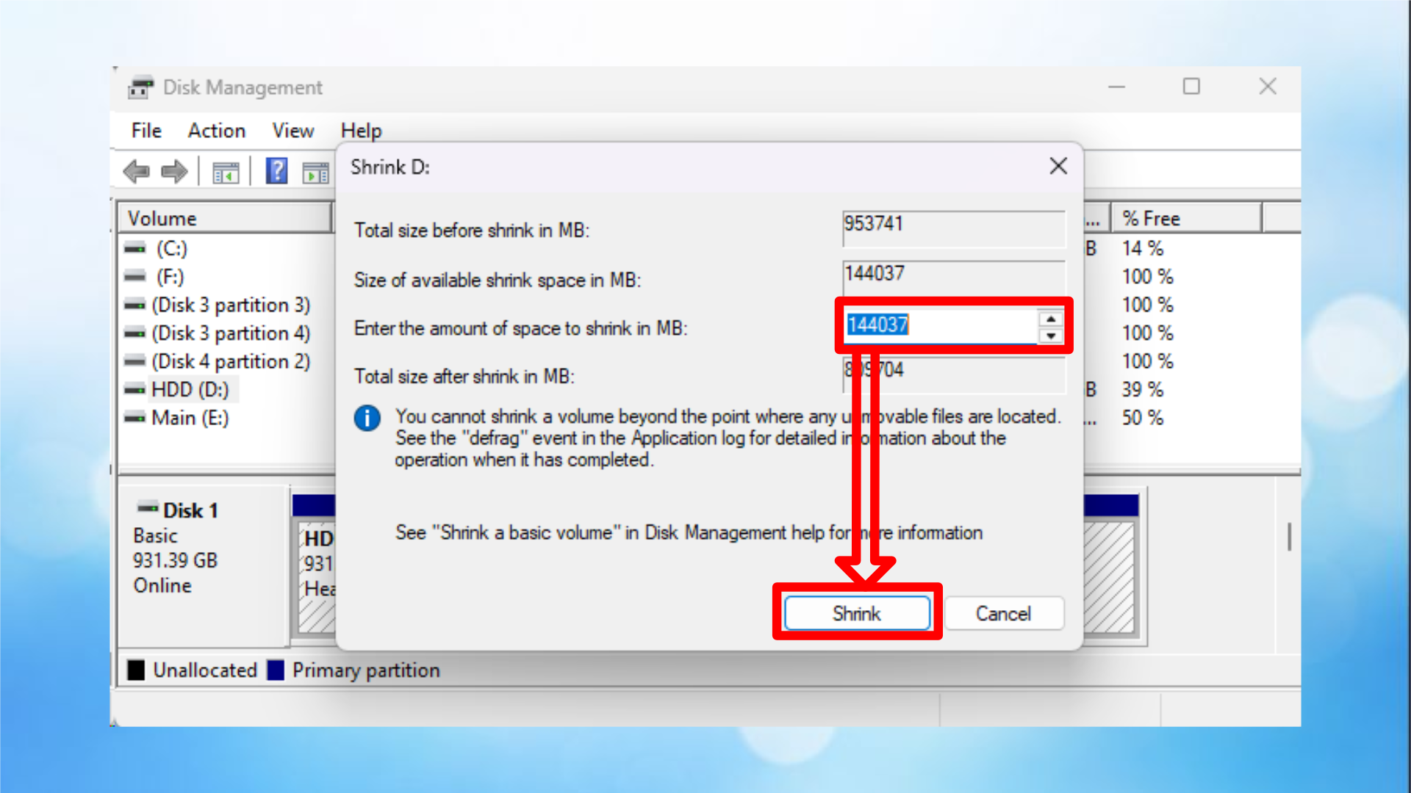
Task: Decrease shrink amount using the down spinner arrow
Action: (x=1051, y=334)
